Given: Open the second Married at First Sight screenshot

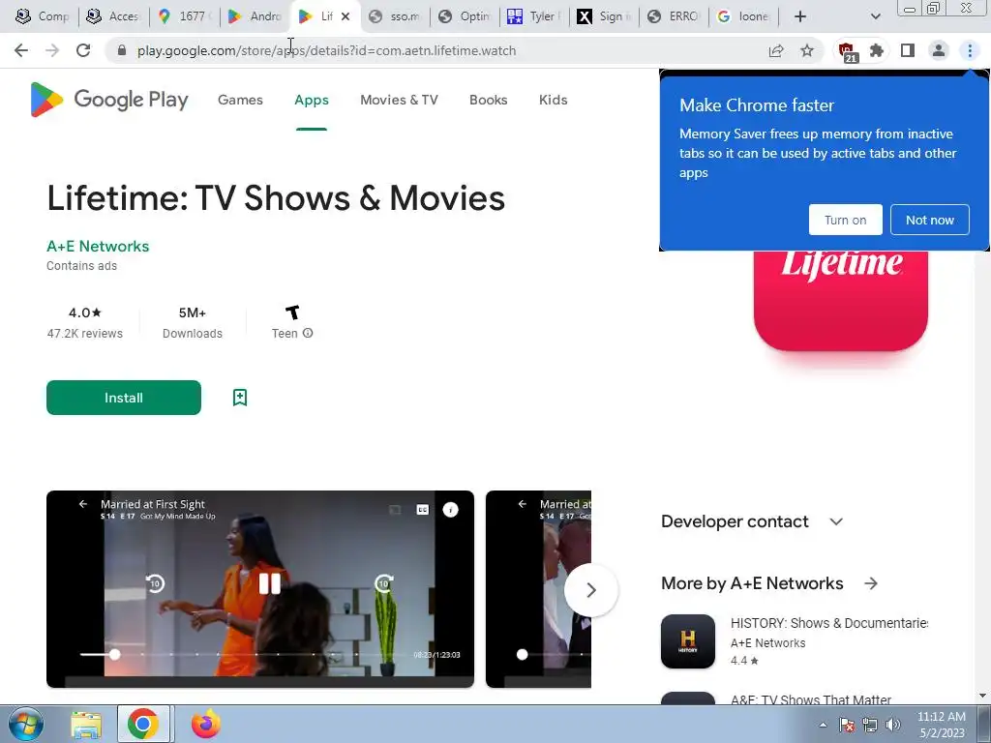Looking at the screenshot, I should coord(538,589).
